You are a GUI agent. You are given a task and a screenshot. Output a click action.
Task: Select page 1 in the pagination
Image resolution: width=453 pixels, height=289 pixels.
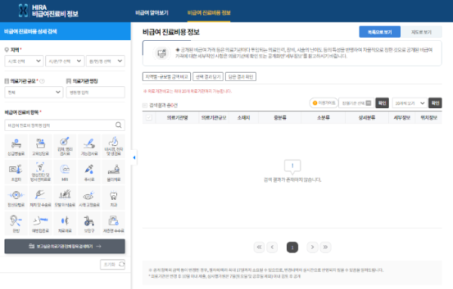[x=292, y=247]
